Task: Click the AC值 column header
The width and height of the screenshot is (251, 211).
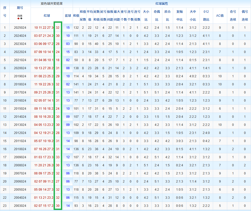Action: pyautogui.click(x=220, y=16)
